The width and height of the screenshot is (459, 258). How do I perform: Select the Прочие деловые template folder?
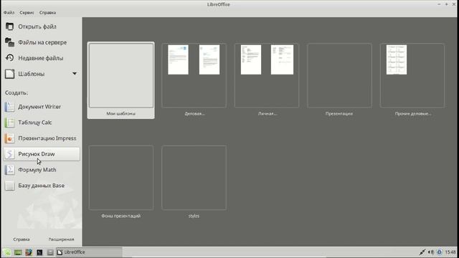[x=412, y=80]
